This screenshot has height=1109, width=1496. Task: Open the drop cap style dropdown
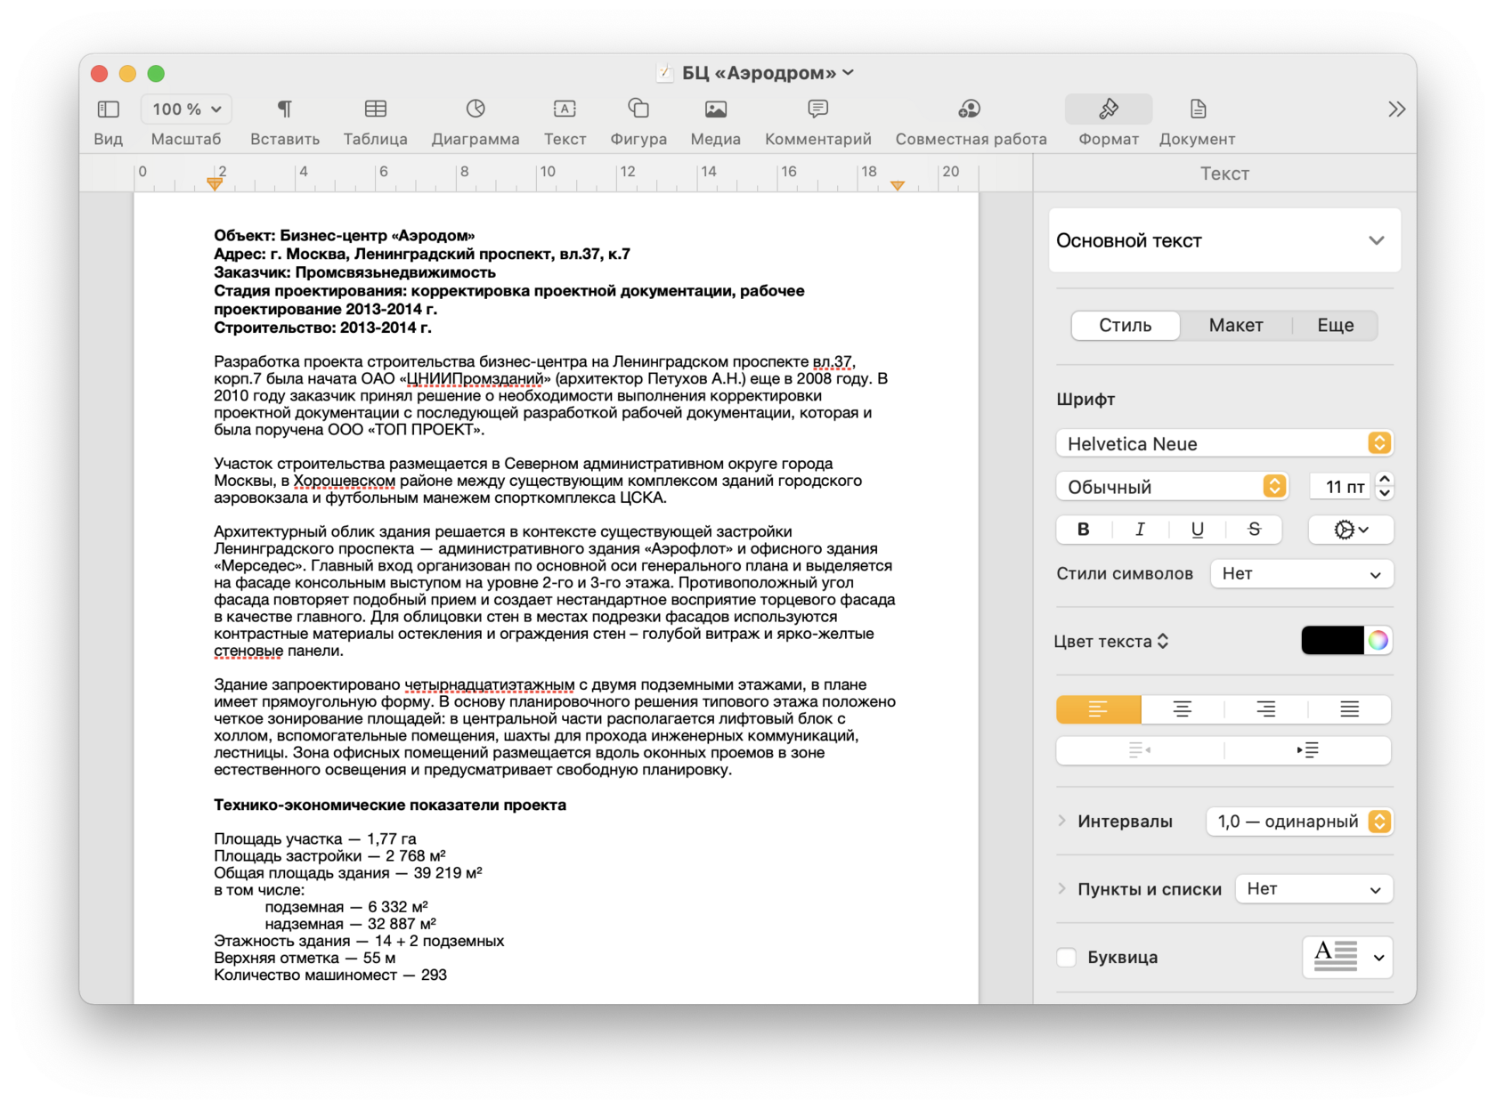[1347, 958]
